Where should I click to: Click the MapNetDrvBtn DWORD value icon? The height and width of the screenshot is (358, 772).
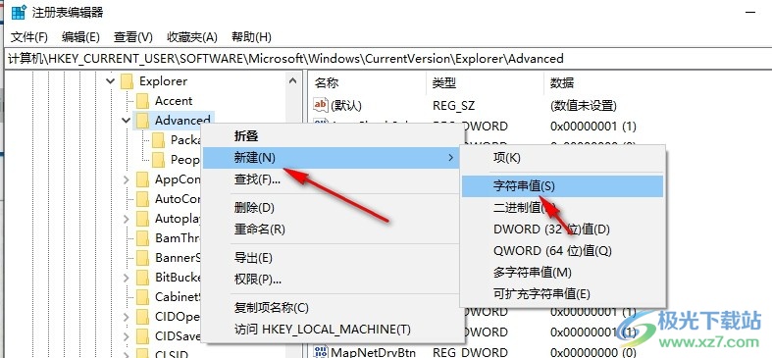(321, 352)
